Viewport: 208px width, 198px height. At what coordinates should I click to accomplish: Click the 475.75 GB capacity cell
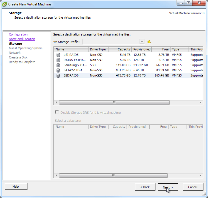click(123, 75)
